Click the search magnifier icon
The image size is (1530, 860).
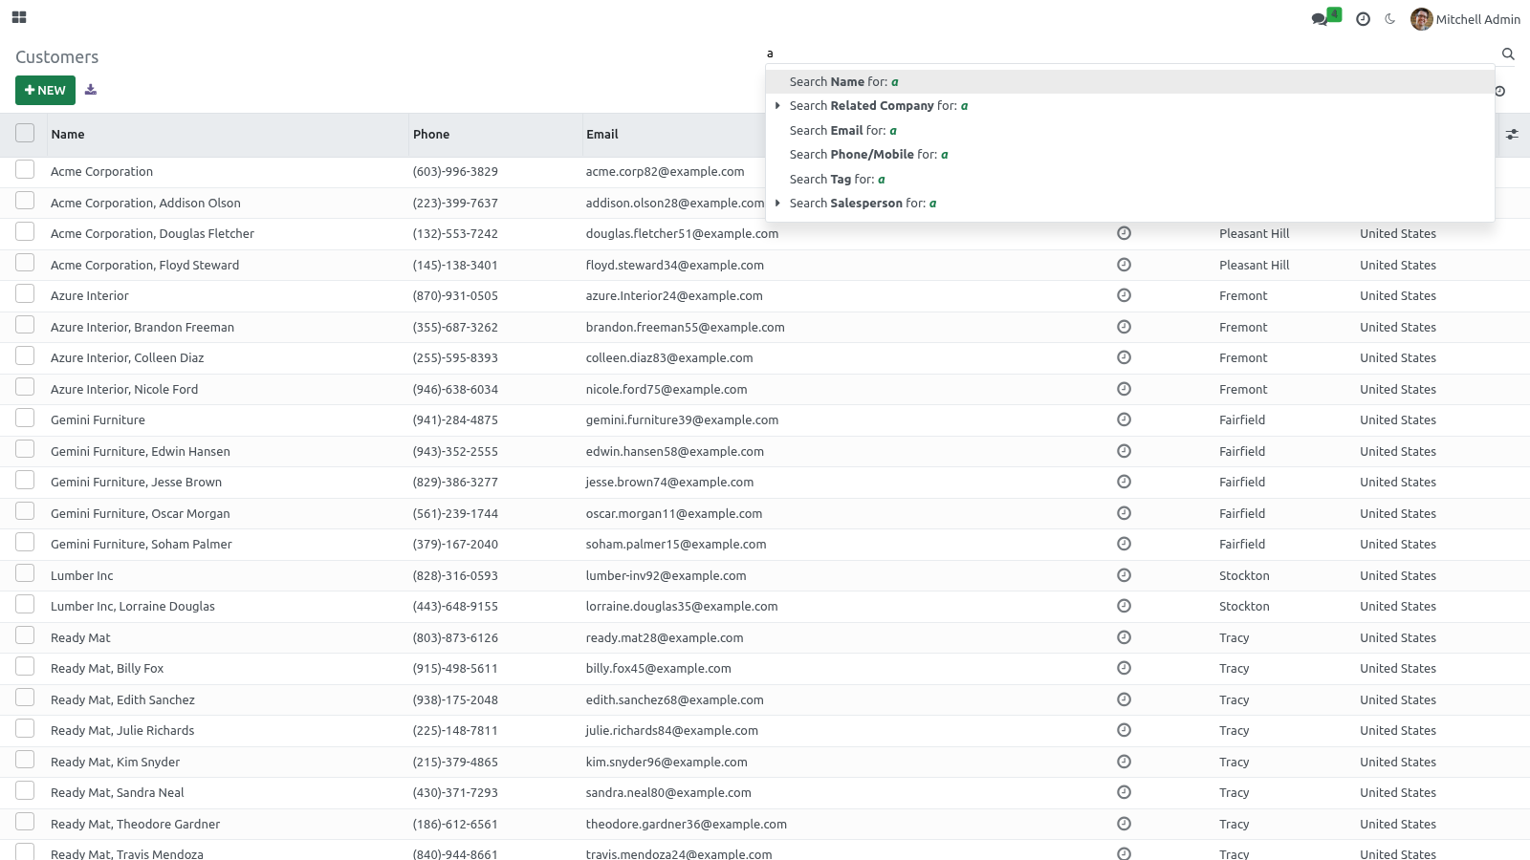pos(1508,54)
